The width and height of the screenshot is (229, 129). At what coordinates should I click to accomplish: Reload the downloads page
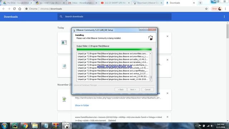(x=14, y=9)
